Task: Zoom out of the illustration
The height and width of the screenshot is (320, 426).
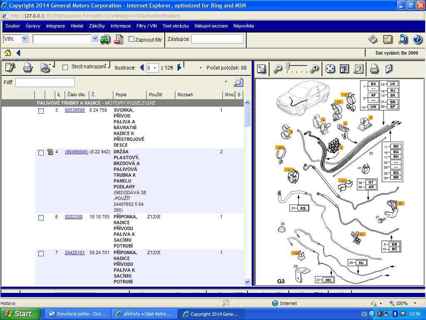Action: 277,68
